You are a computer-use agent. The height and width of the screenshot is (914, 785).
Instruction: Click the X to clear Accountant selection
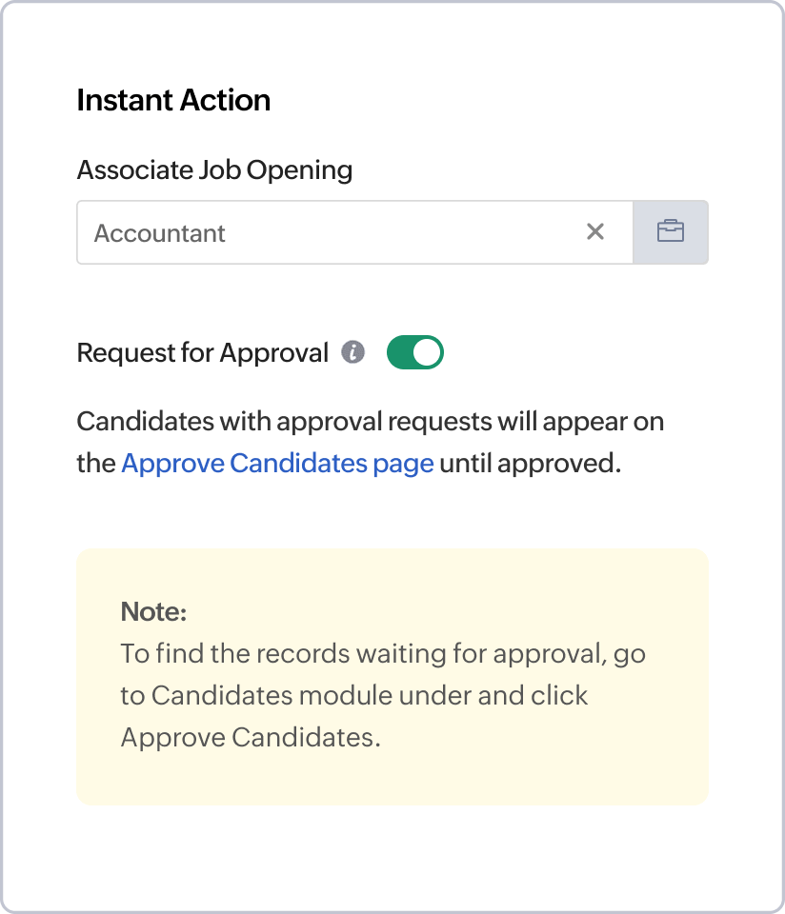tap(595, 231)
